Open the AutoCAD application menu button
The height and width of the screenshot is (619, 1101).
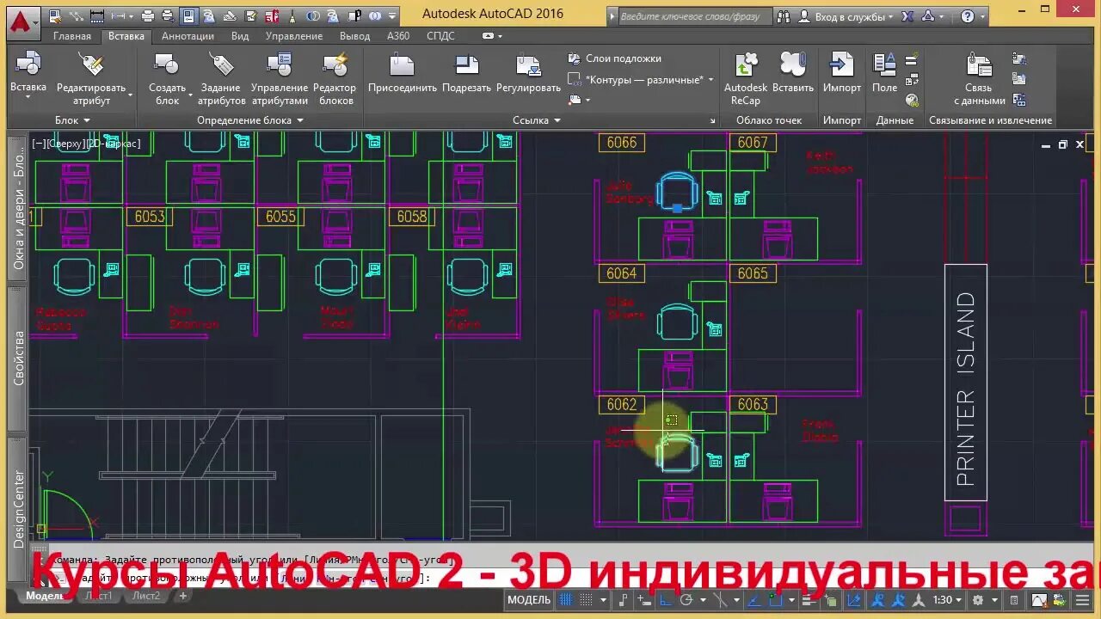point(24,21)
